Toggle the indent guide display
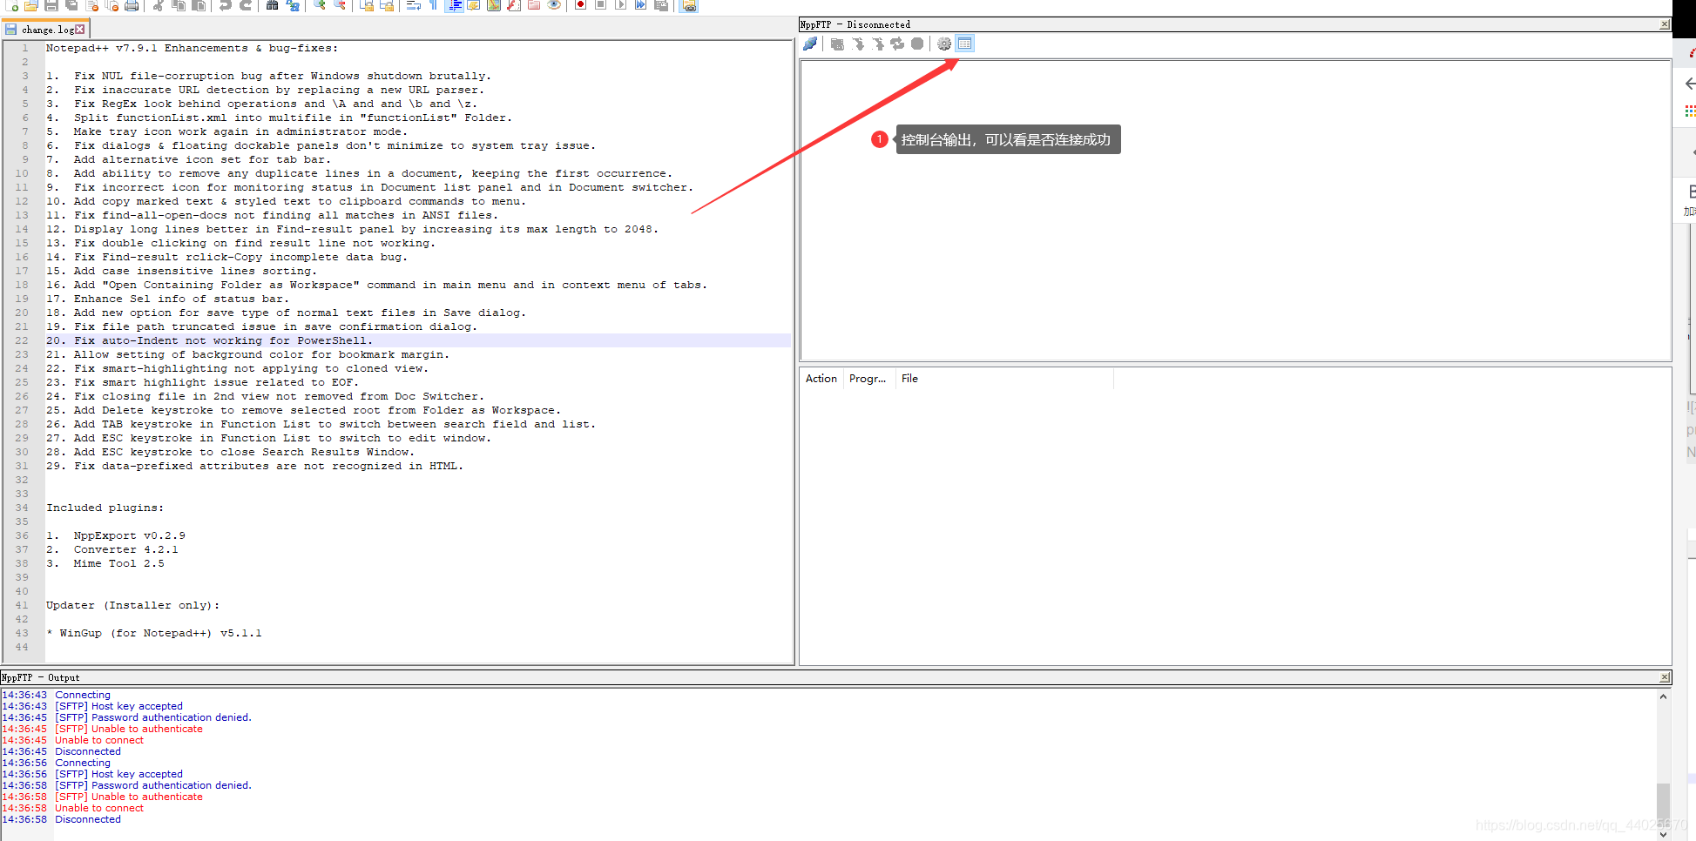 [454, 5]
